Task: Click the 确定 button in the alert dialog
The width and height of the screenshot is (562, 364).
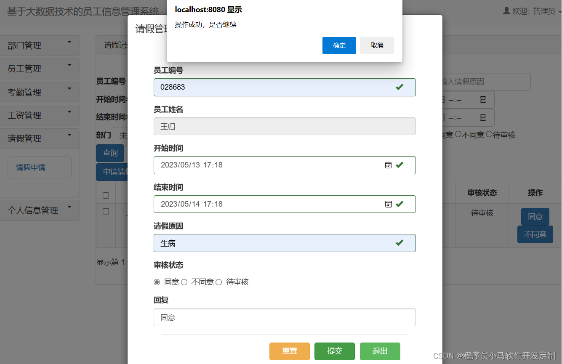Action: pyautogui.click(x=339, y=45)
